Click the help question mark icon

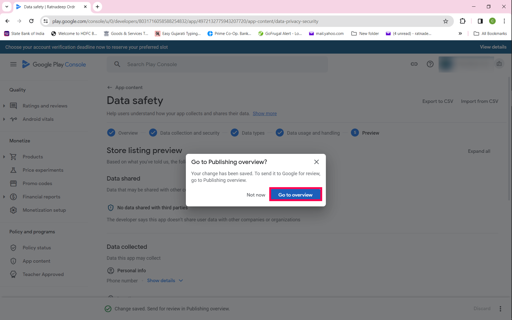pyautogui.click(x=430, y=64)
